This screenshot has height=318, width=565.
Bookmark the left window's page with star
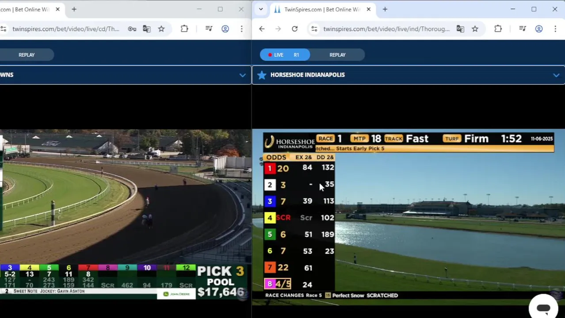[x=161, y=29]
